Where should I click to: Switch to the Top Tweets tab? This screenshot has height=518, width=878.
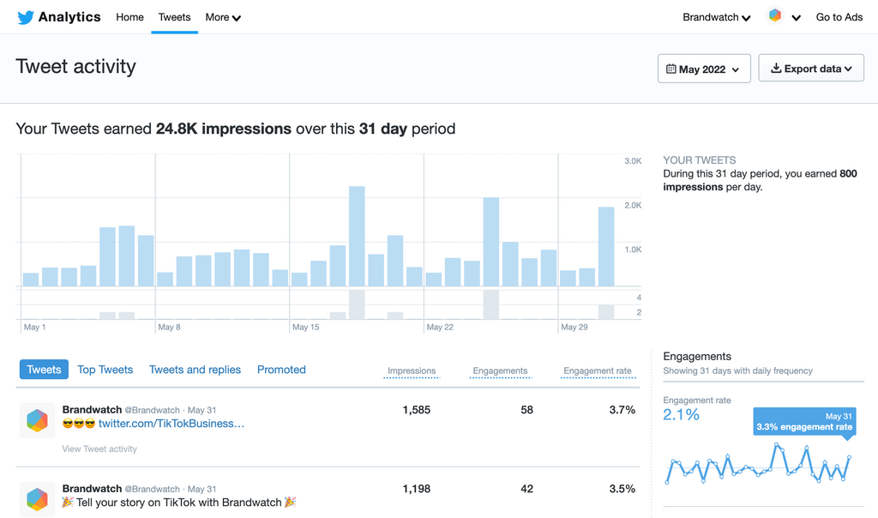(105, 370)
